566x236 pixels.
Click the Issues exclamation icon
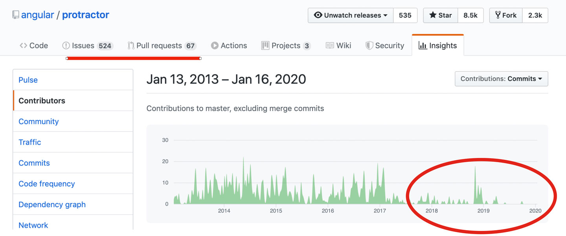coord(66,46)
